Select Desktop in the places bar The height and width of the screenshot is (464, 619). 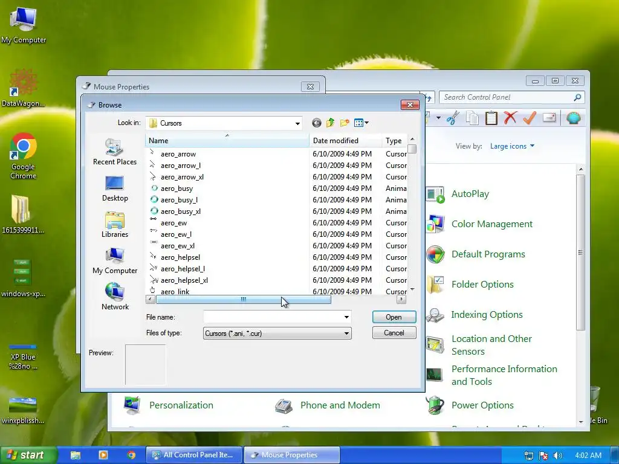click(115, 188)
